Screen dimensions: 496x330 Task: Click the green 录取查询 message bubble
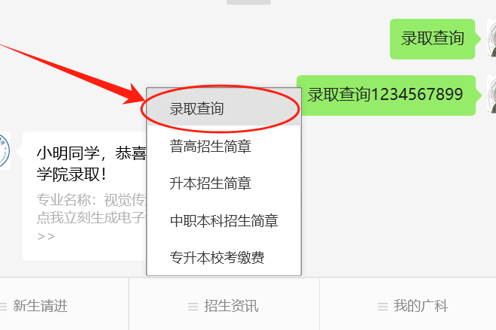click(x=433, y=39)
